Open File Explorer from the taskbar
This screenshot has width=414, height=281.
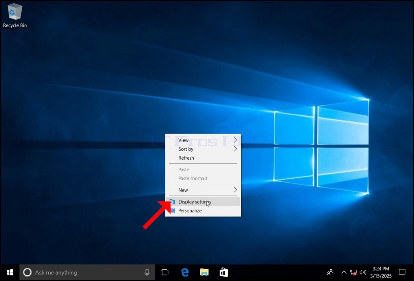pyautogui.click(x=204, y=272)
